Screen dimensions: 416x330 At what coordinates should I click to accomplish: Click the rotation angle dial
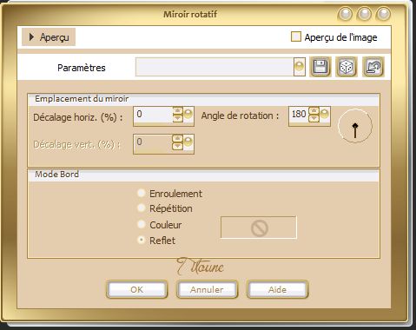[355, 126]
